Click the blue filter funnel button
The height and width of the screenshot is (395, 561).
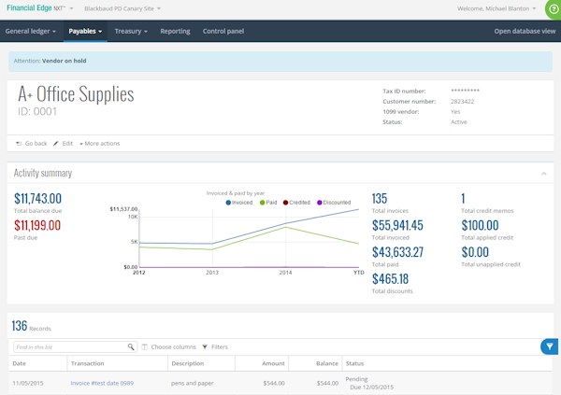coord(550,346)
